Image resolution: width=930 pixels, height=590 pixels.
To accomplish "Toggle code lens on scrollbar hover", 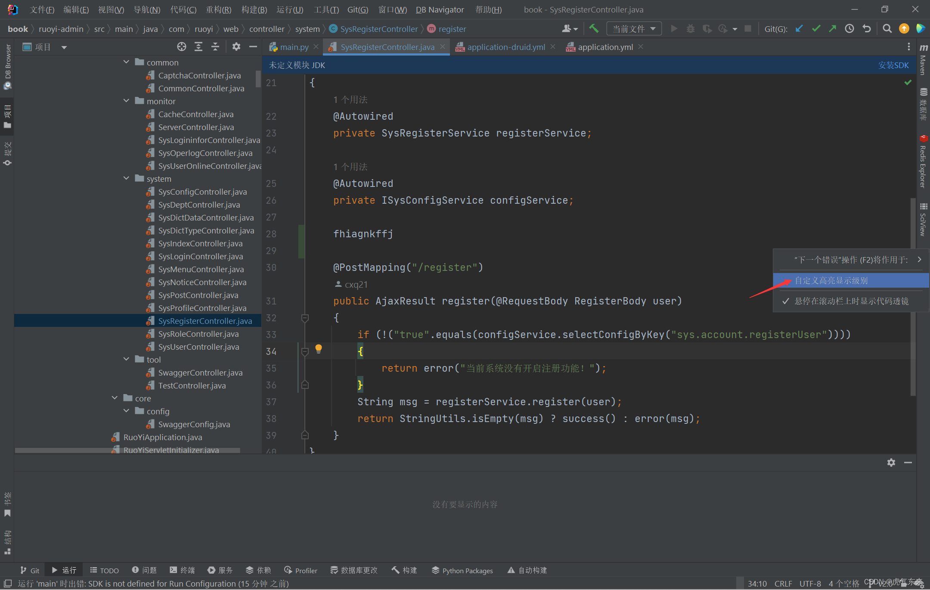I will (x=851, y=301).
